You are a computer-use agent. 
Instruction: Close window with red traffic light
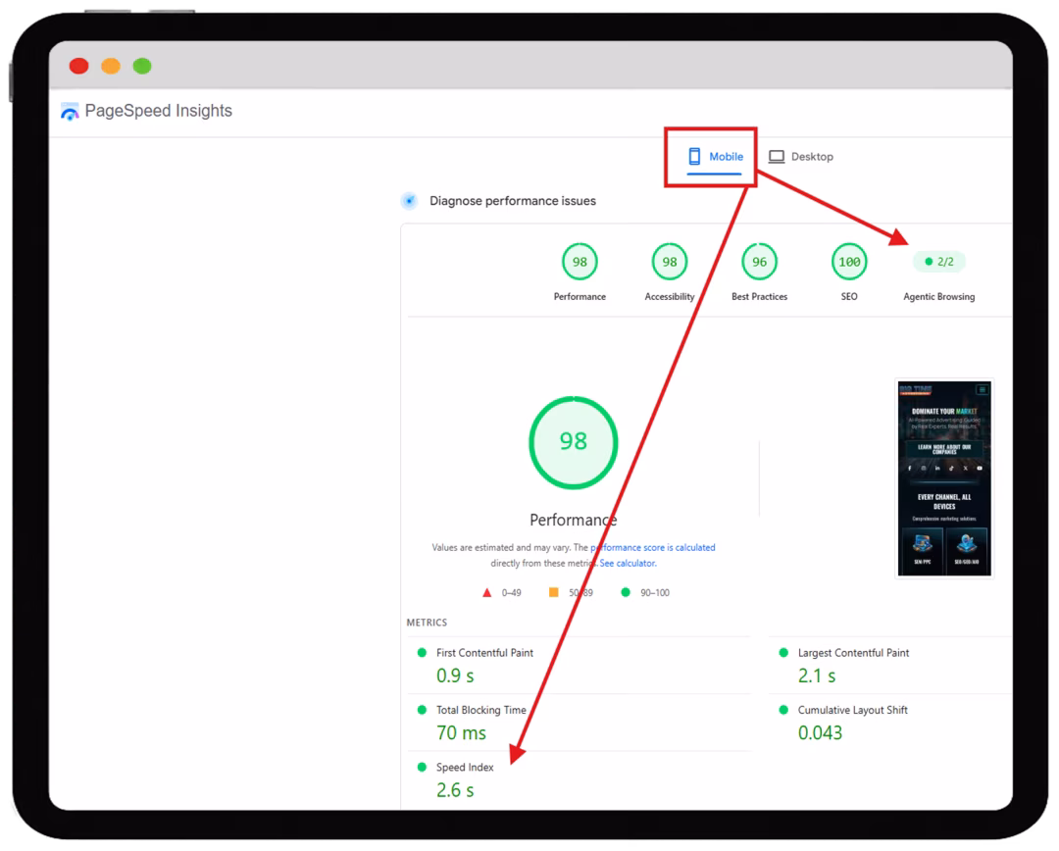79,67
